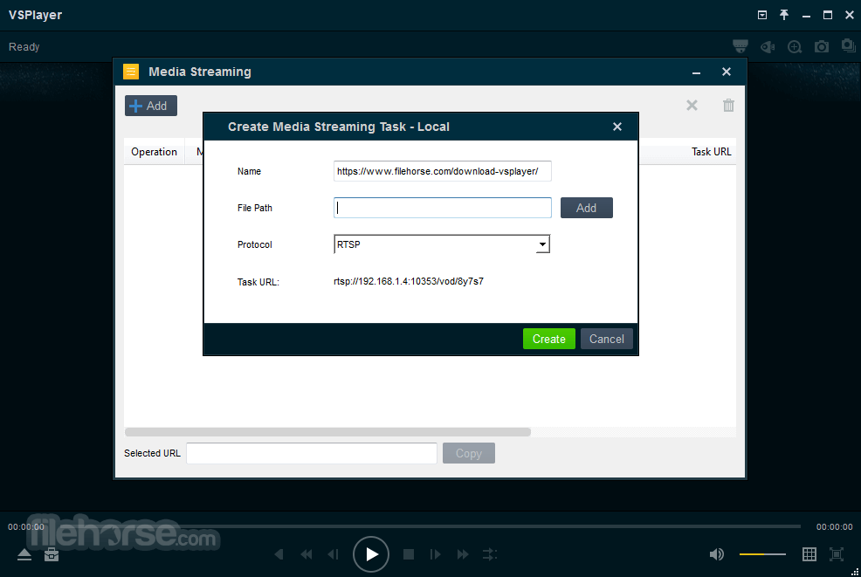Click the Create Media Streaming Task title
The width and height of the screenshot is (861, 577).
click(x=339, y=127)
